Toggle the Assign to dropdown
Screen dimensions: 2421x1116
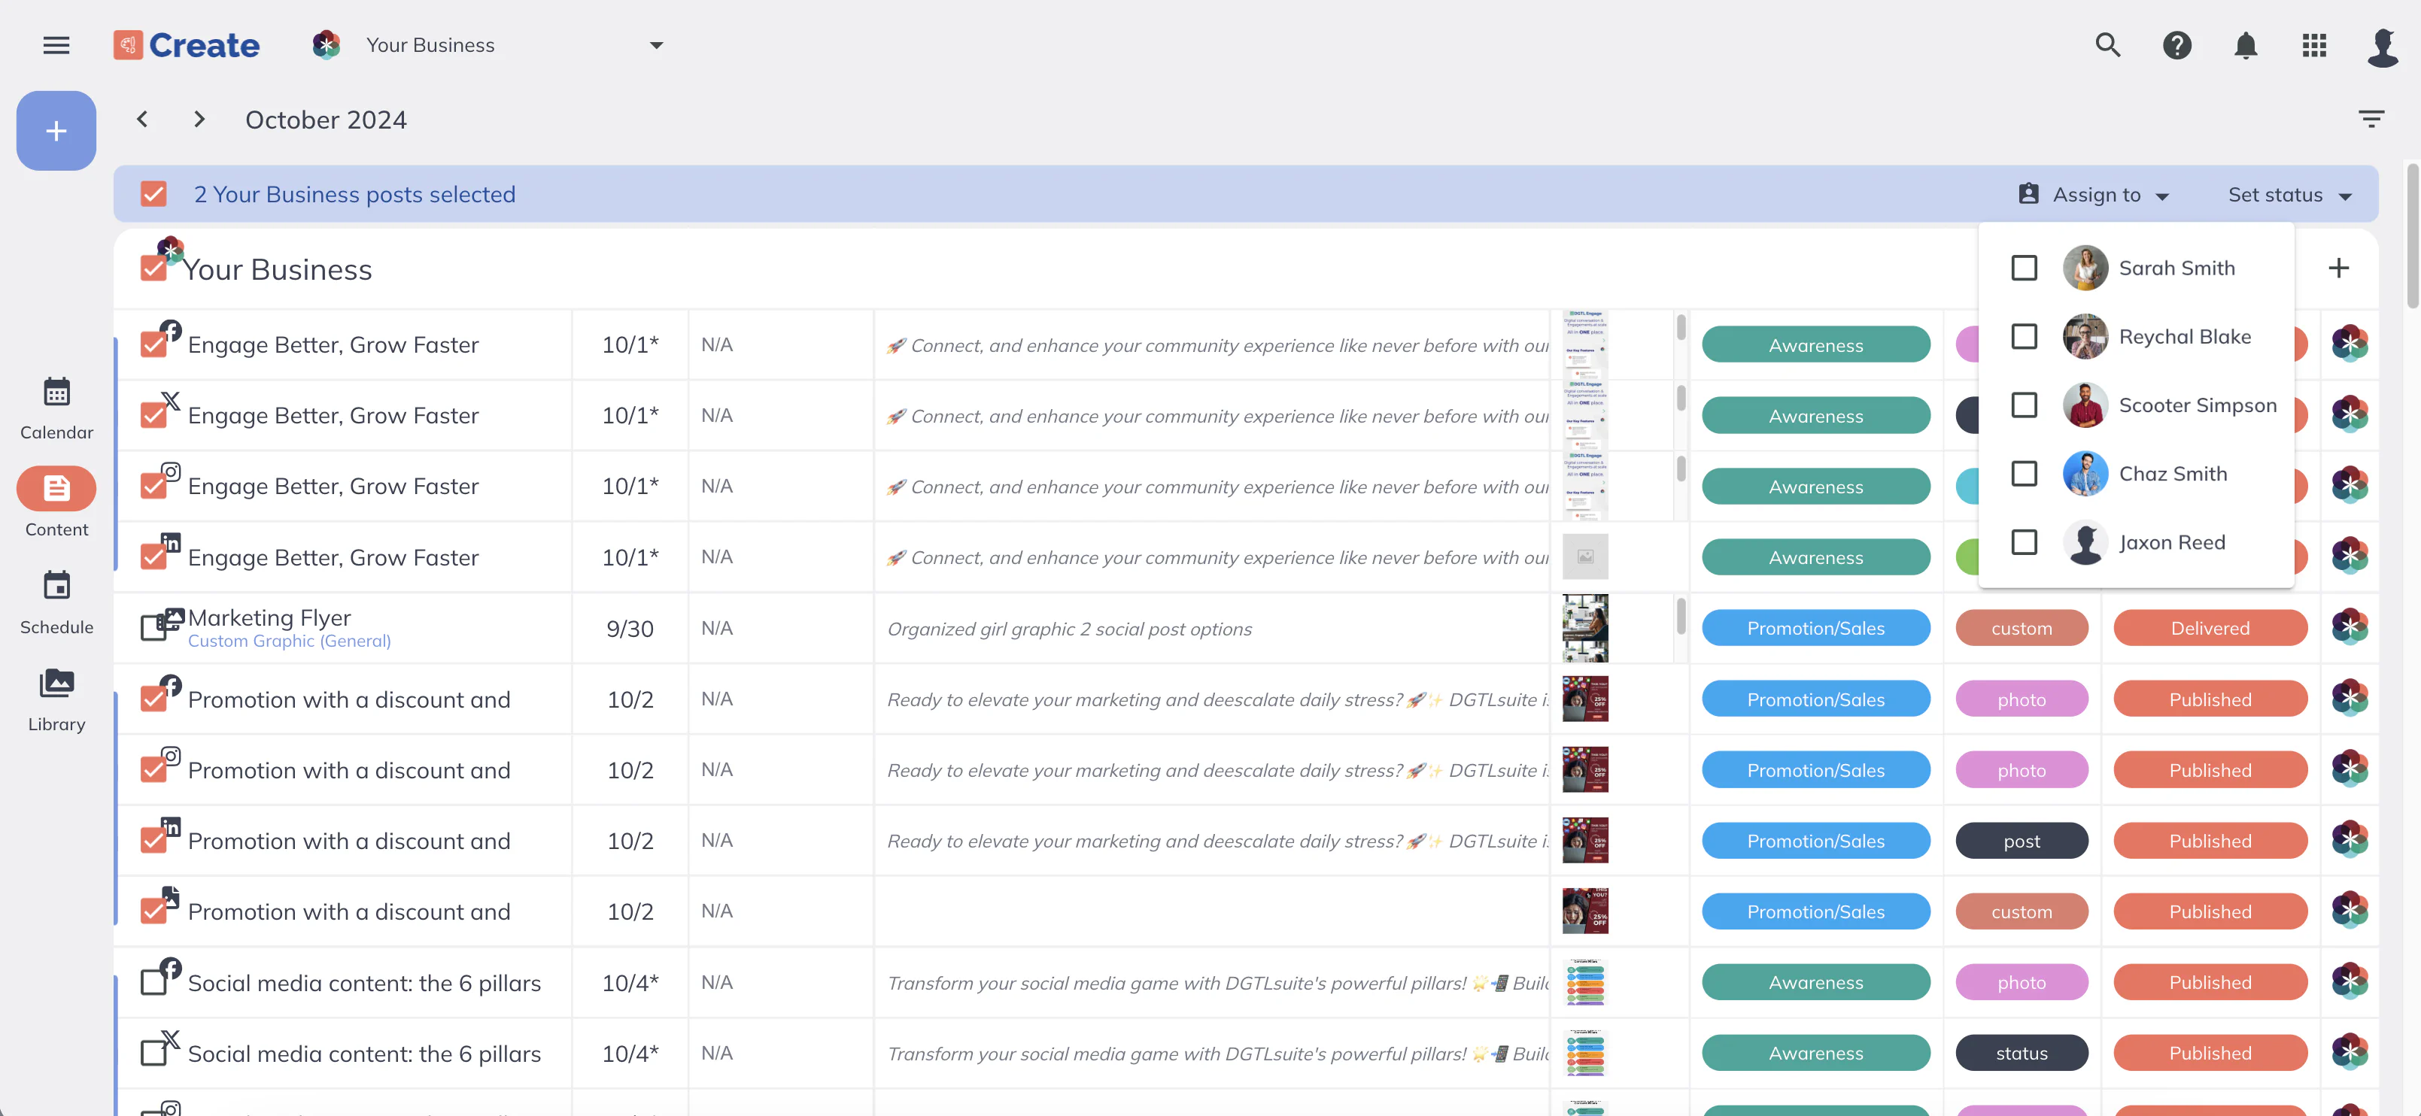(2095, 195)
